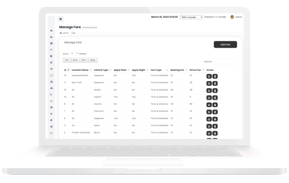Screen dimensions: 289x183
Task: Click the 'Hybrid' vehicle type cell
Action: (97, 97)
